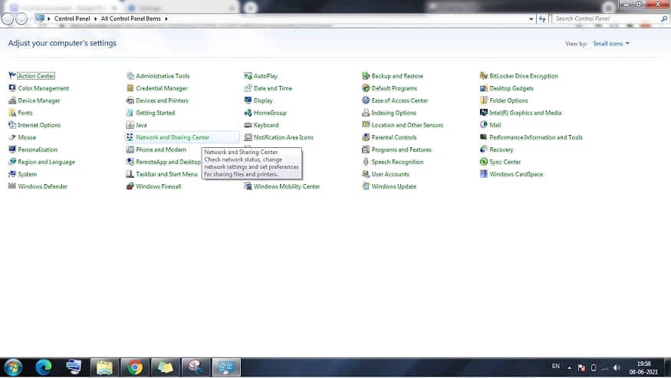
Task: Click the Mouse icon
Action: (x=12, y=137)
